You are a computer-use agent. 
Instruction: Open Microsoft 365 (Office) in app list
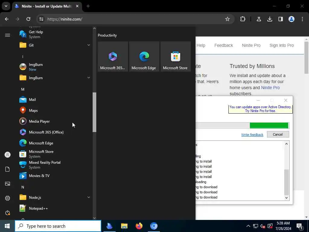(x=55, y=132)
